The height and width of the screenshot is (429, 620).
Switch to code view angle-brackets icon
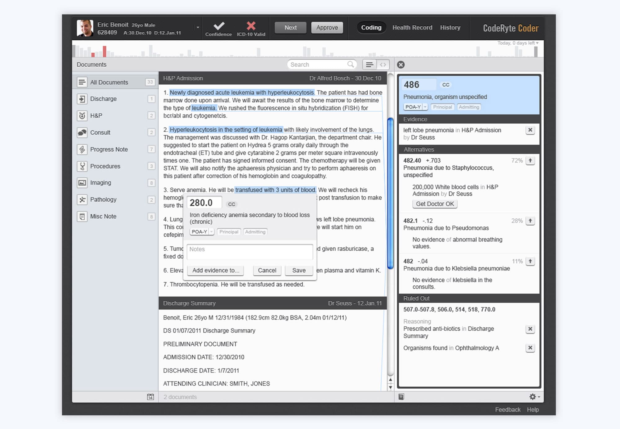click(383, 65)
